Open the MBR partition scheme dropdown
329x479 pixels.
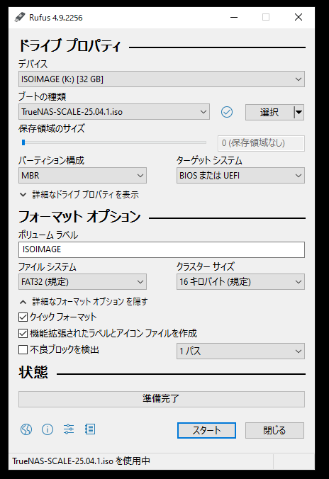tap(82, 175)
